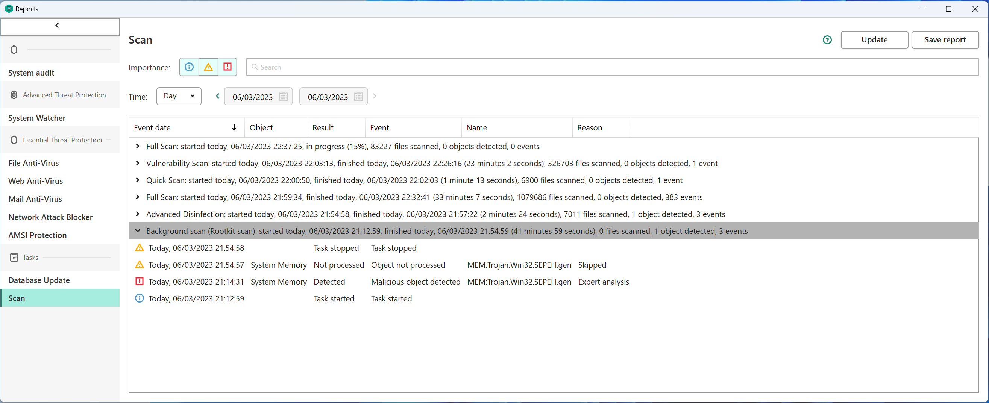Click the Tasks clipboard icon in sidebar
989x403 pixels.
coord(14,257)
